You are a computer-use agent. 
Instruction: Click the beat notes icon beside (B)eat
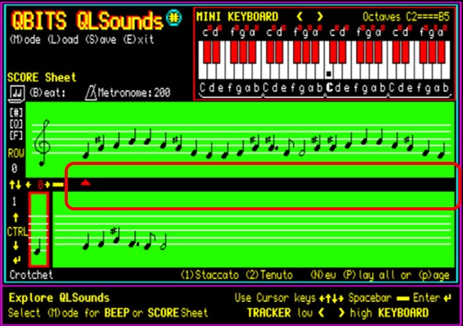coord(17,93)
